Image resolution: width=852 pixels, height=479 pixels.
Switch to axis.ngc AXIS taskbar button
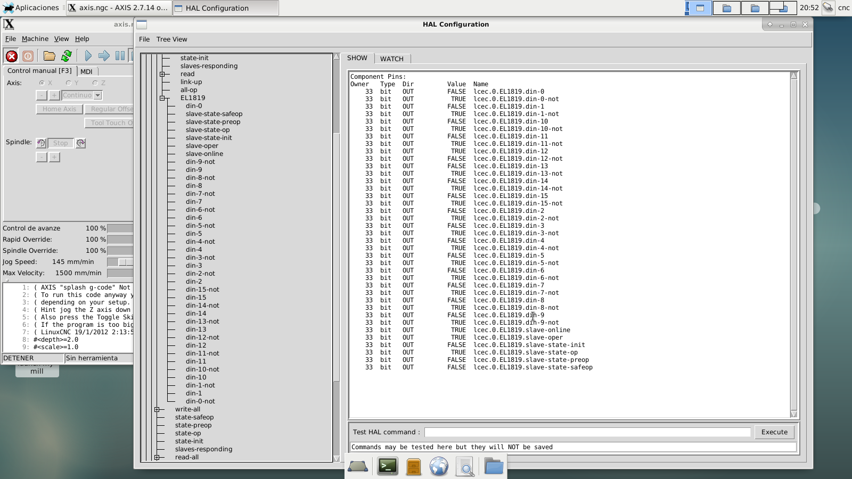coord(119,8)
